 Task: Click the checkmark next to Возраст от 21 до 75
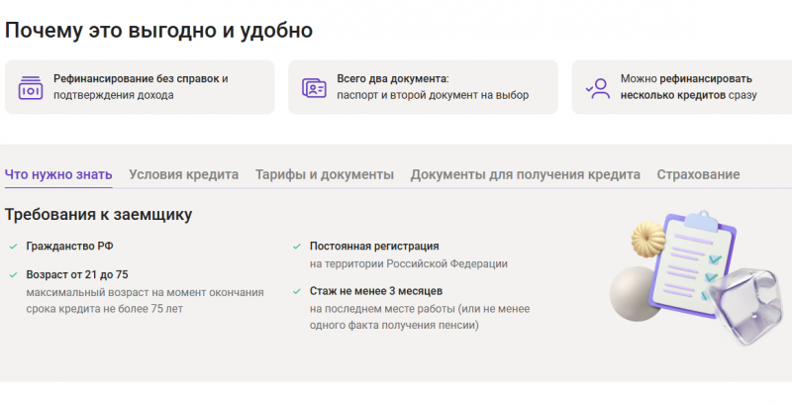click(x=13, y=274)
